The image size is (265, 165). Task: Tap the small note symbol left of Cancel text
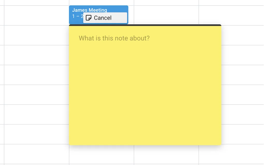89,18
